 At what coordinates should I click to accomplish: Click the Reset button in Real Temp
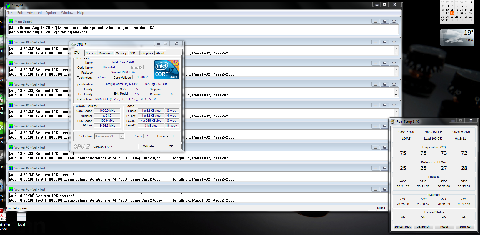click(444, 227)
